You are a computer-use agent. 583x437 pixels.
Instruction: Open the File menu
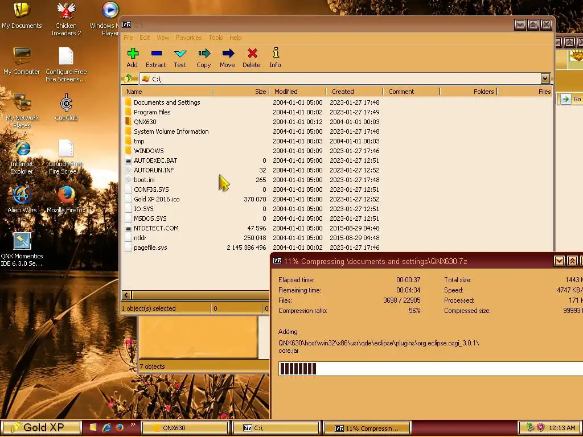[128, 38]
